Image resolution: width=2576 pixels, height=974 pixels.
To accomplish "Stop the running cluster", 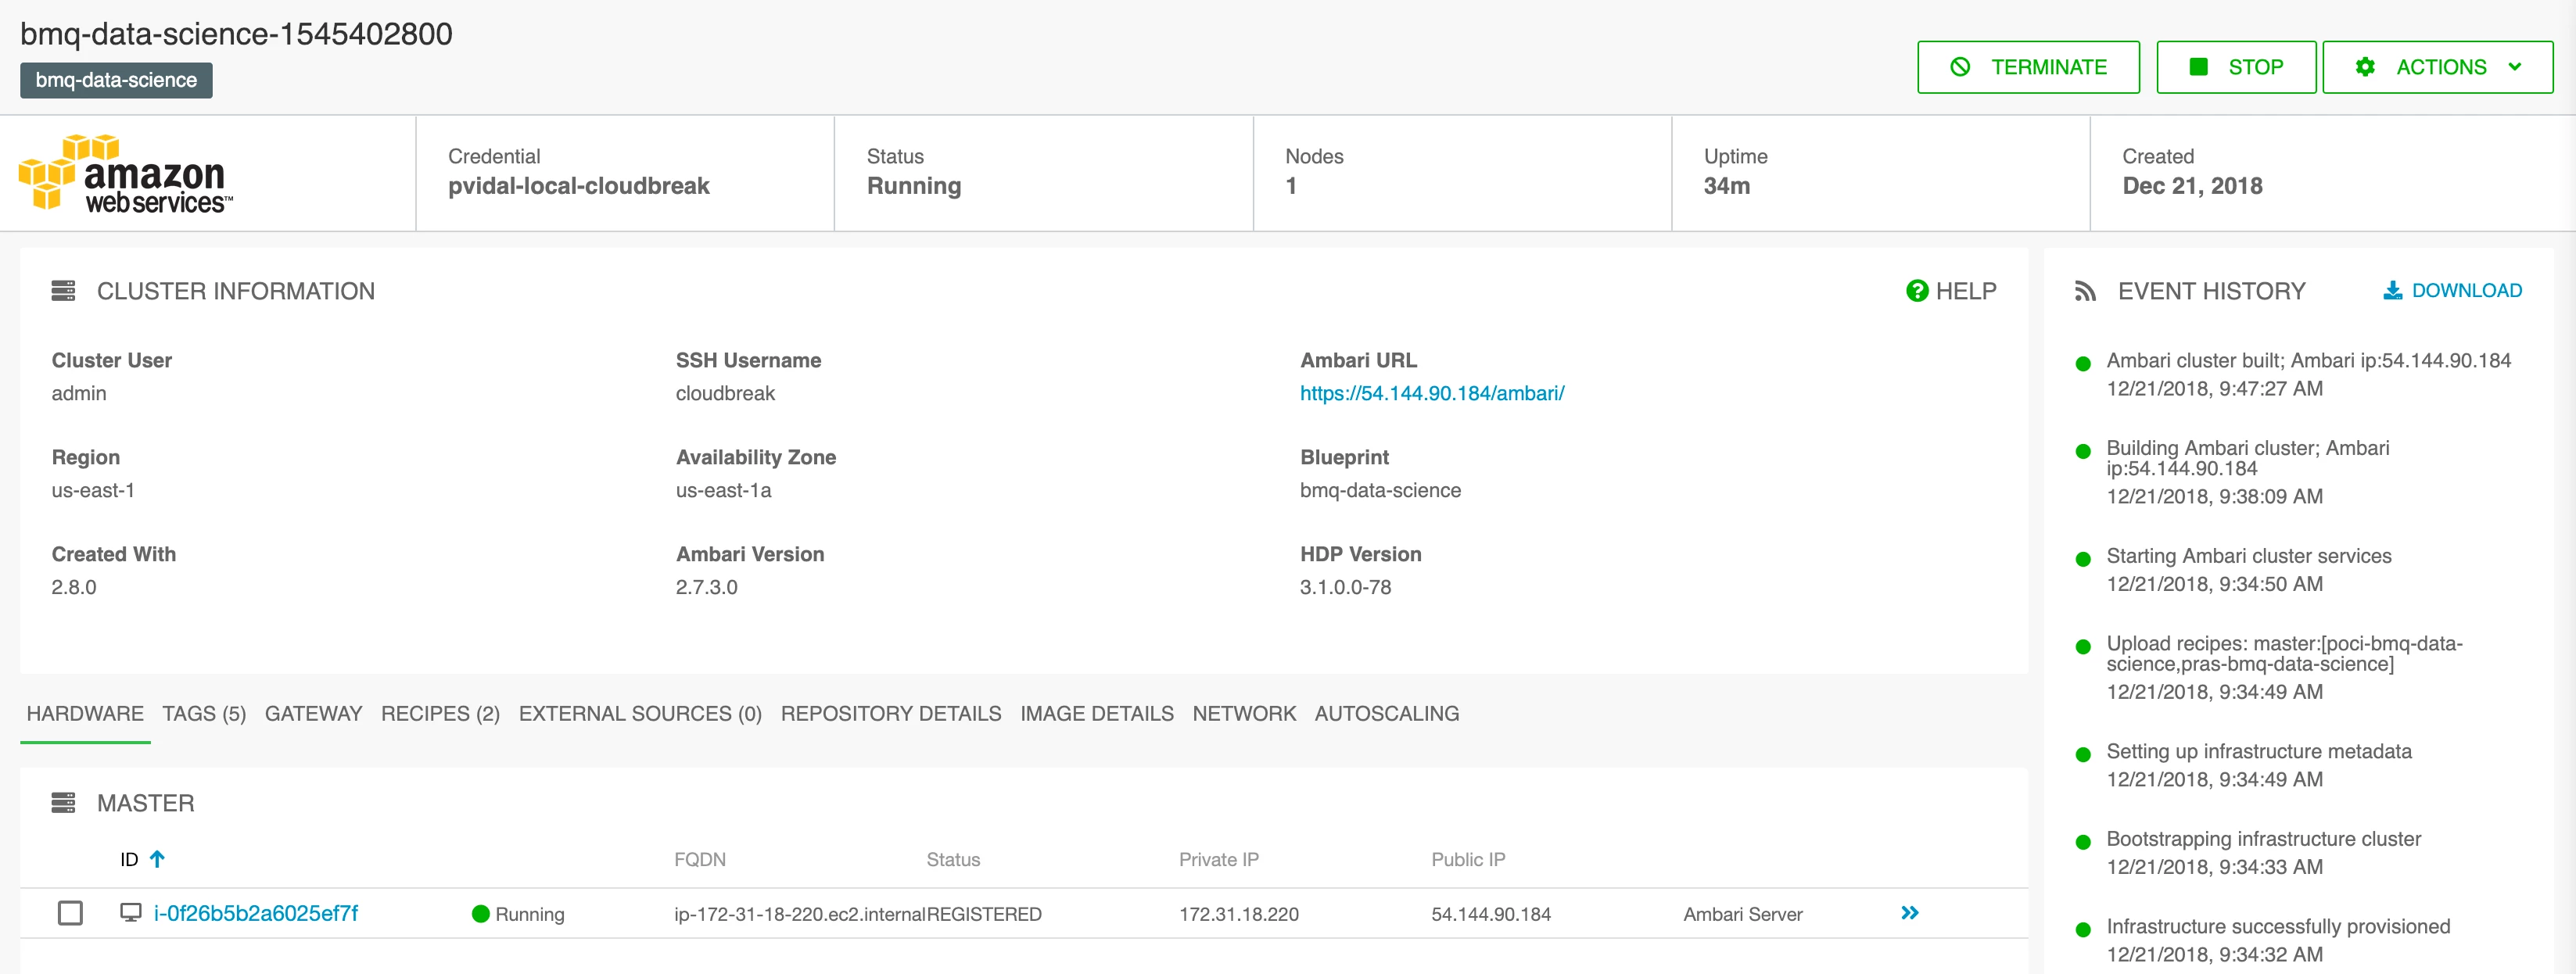I will (x=2235, y=67).
